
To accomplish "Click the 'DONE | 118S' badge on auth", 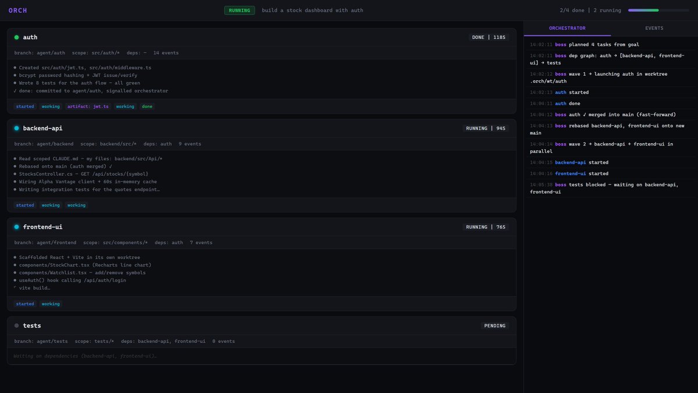I will (489, 37).
